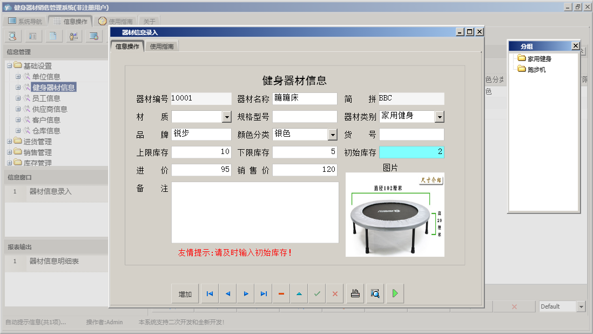This screenshot has height=334, width=593.
Task: Click the green run arrow at the bottom
Action: pyautogui.click(x=394, y=293)
